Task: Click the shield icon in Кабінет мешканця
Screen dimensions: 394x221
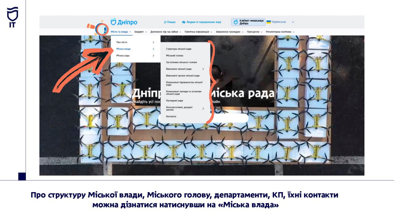Action: coord(235,22)
